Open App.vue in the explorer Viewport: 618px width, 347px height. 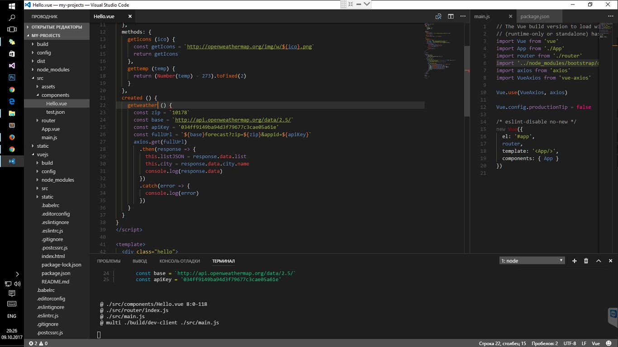pyautogui.click(x=51, y=129)
